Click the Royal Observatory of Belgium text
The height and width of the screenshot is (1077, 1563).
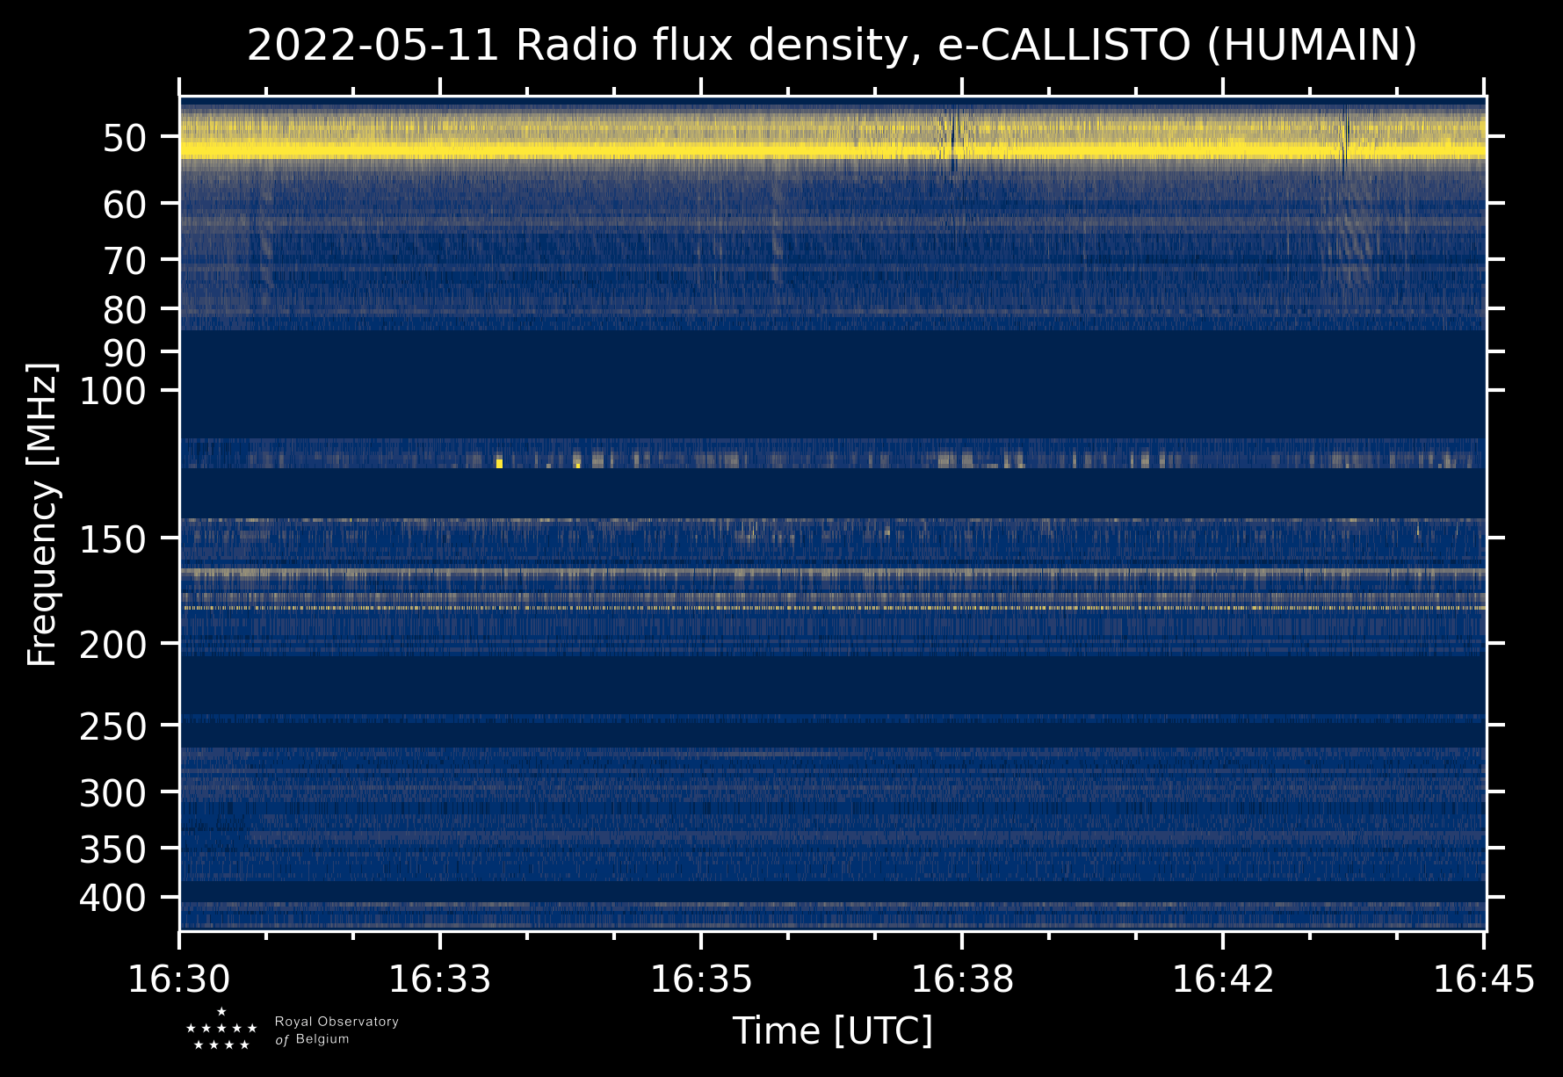point(336,1030)
